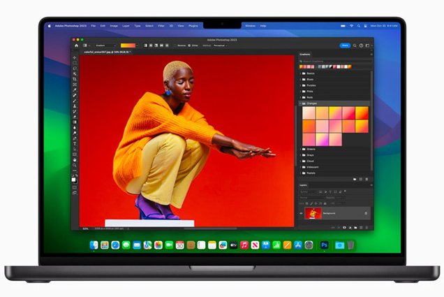This screenshot has height=297, width=444.
Task: Select the Blur tool
Action: point(75,127)
